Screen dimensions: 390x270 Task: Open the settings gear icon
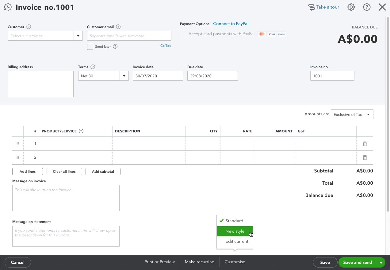point(351,7)
